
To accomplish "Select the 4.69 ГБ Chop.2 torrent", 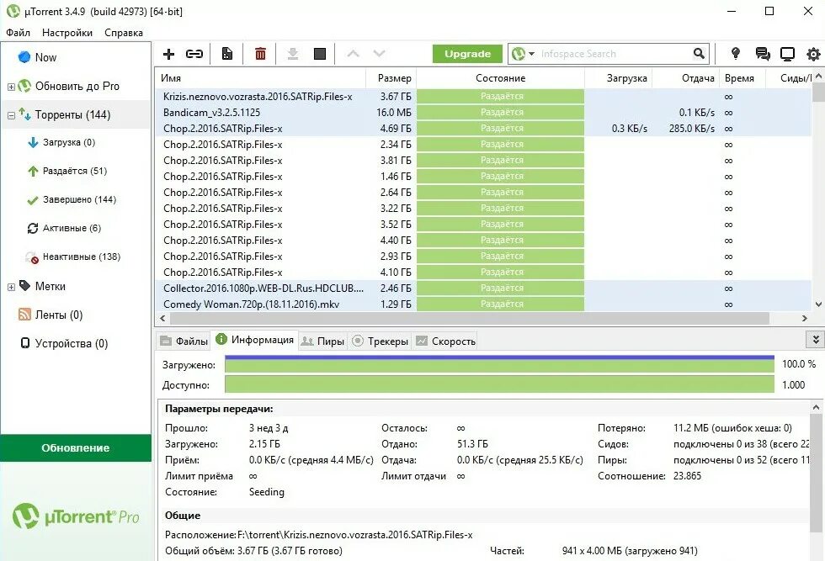I will pos(483,129).
